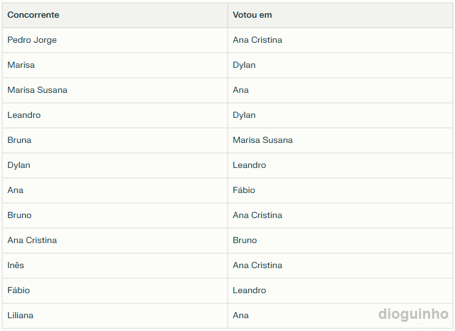Viewport: 455px width, 331px height.
Task: Select the "Bruna" contestant cell
Action: point(20,140)
